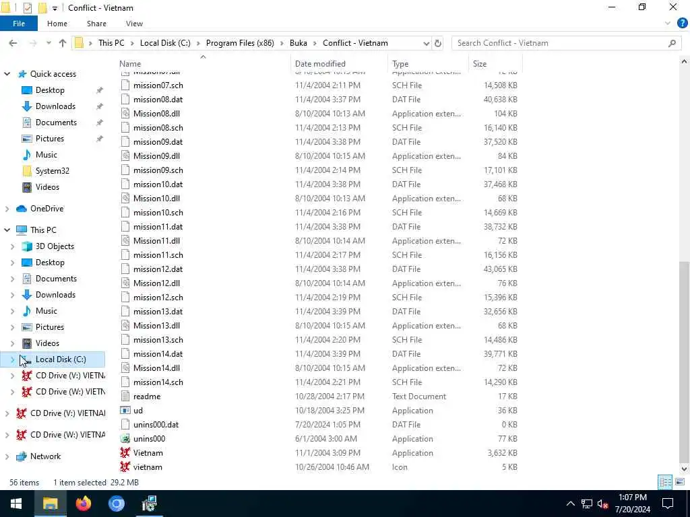690x517 pixels.
Task: Click Properties icon in Quick Access Toolbar
Action: click(27, 8)
